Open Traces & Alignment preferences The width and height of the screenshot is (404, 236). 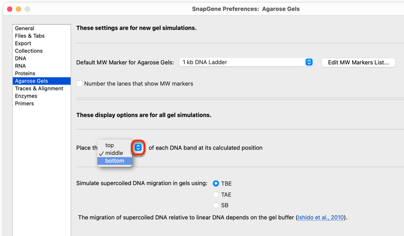click(x=41, y=88)
